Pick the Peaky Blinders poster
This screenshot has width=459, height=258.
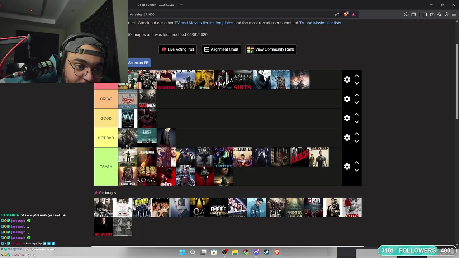(x=275, y=207)
